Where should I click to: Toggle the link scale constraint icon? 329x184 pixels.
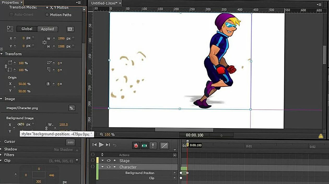coord(6,67)
